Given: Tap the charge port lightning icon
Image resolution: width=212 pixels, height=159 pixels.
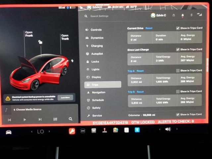Looking at the screenshot, I should tap(72, 61).
